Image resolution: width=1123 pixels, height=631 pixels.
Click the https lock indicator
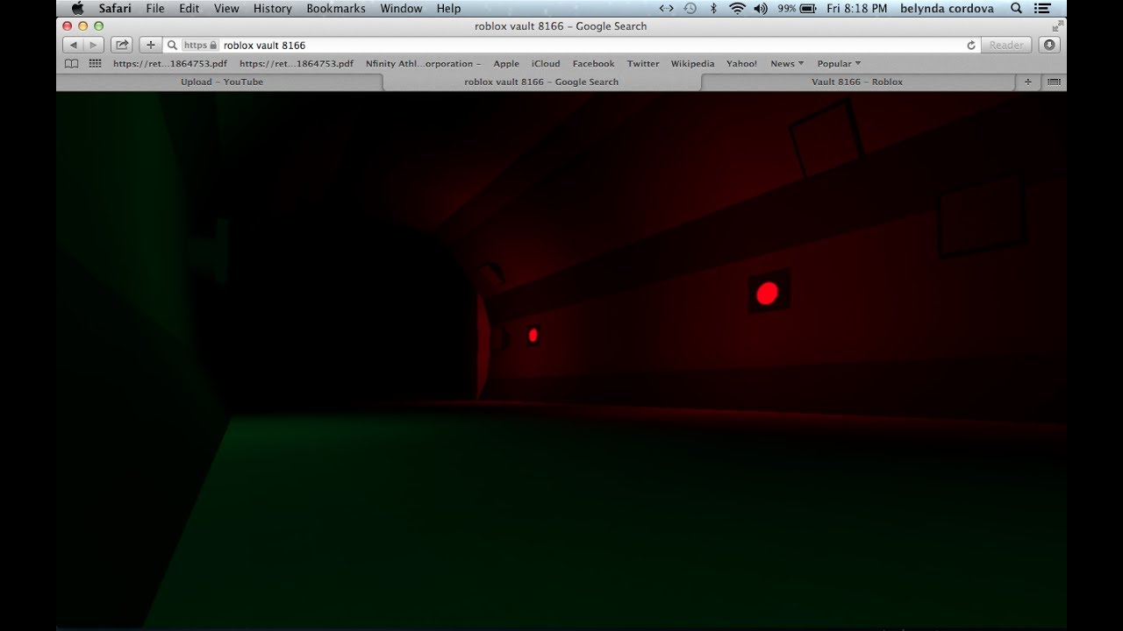pos(200,45)
